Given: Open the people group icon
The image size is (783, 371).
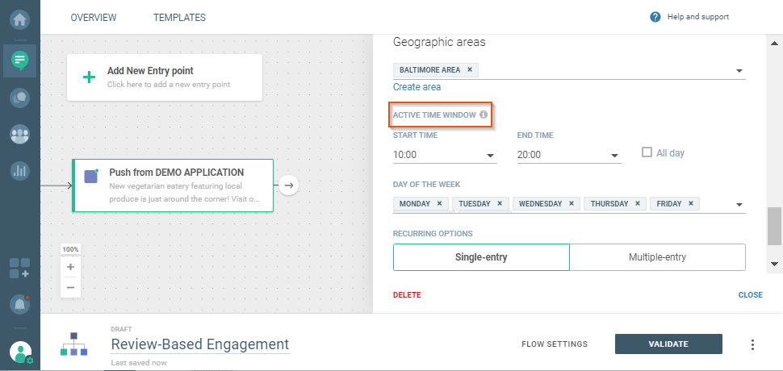Looking at the screenshot, I should click(x=19, y=135).
